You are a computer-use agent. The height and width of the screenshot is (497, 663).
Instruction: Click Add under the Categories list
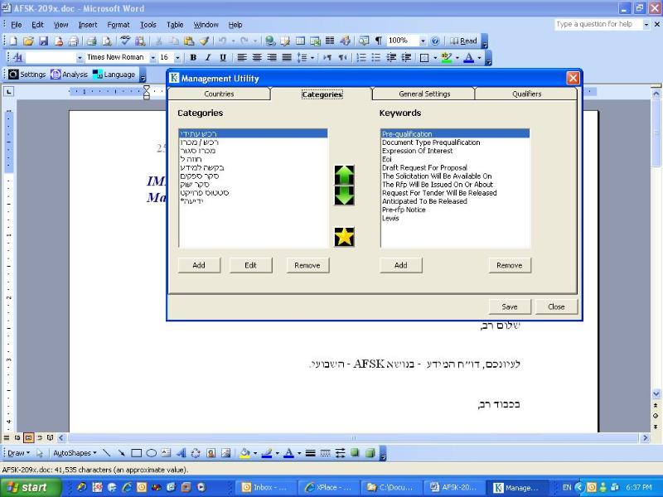[199, 265]
